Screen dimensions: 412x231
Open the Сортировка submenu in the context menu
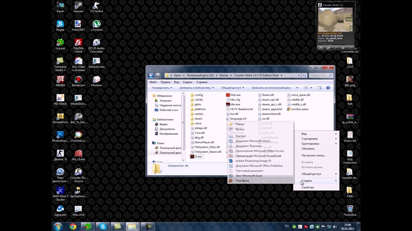pyautogui.click(x=316, y=139)
